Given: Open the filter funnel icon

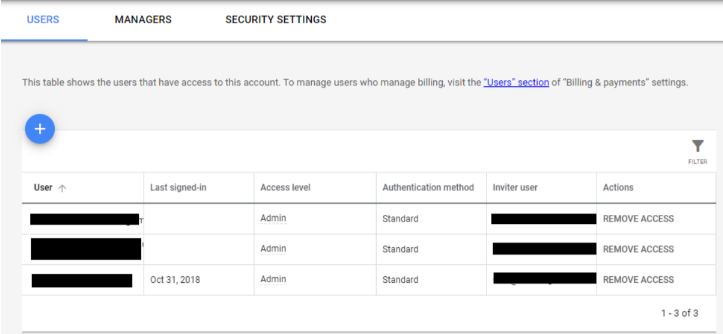Looking at the screenshot, I should (697, 146).
